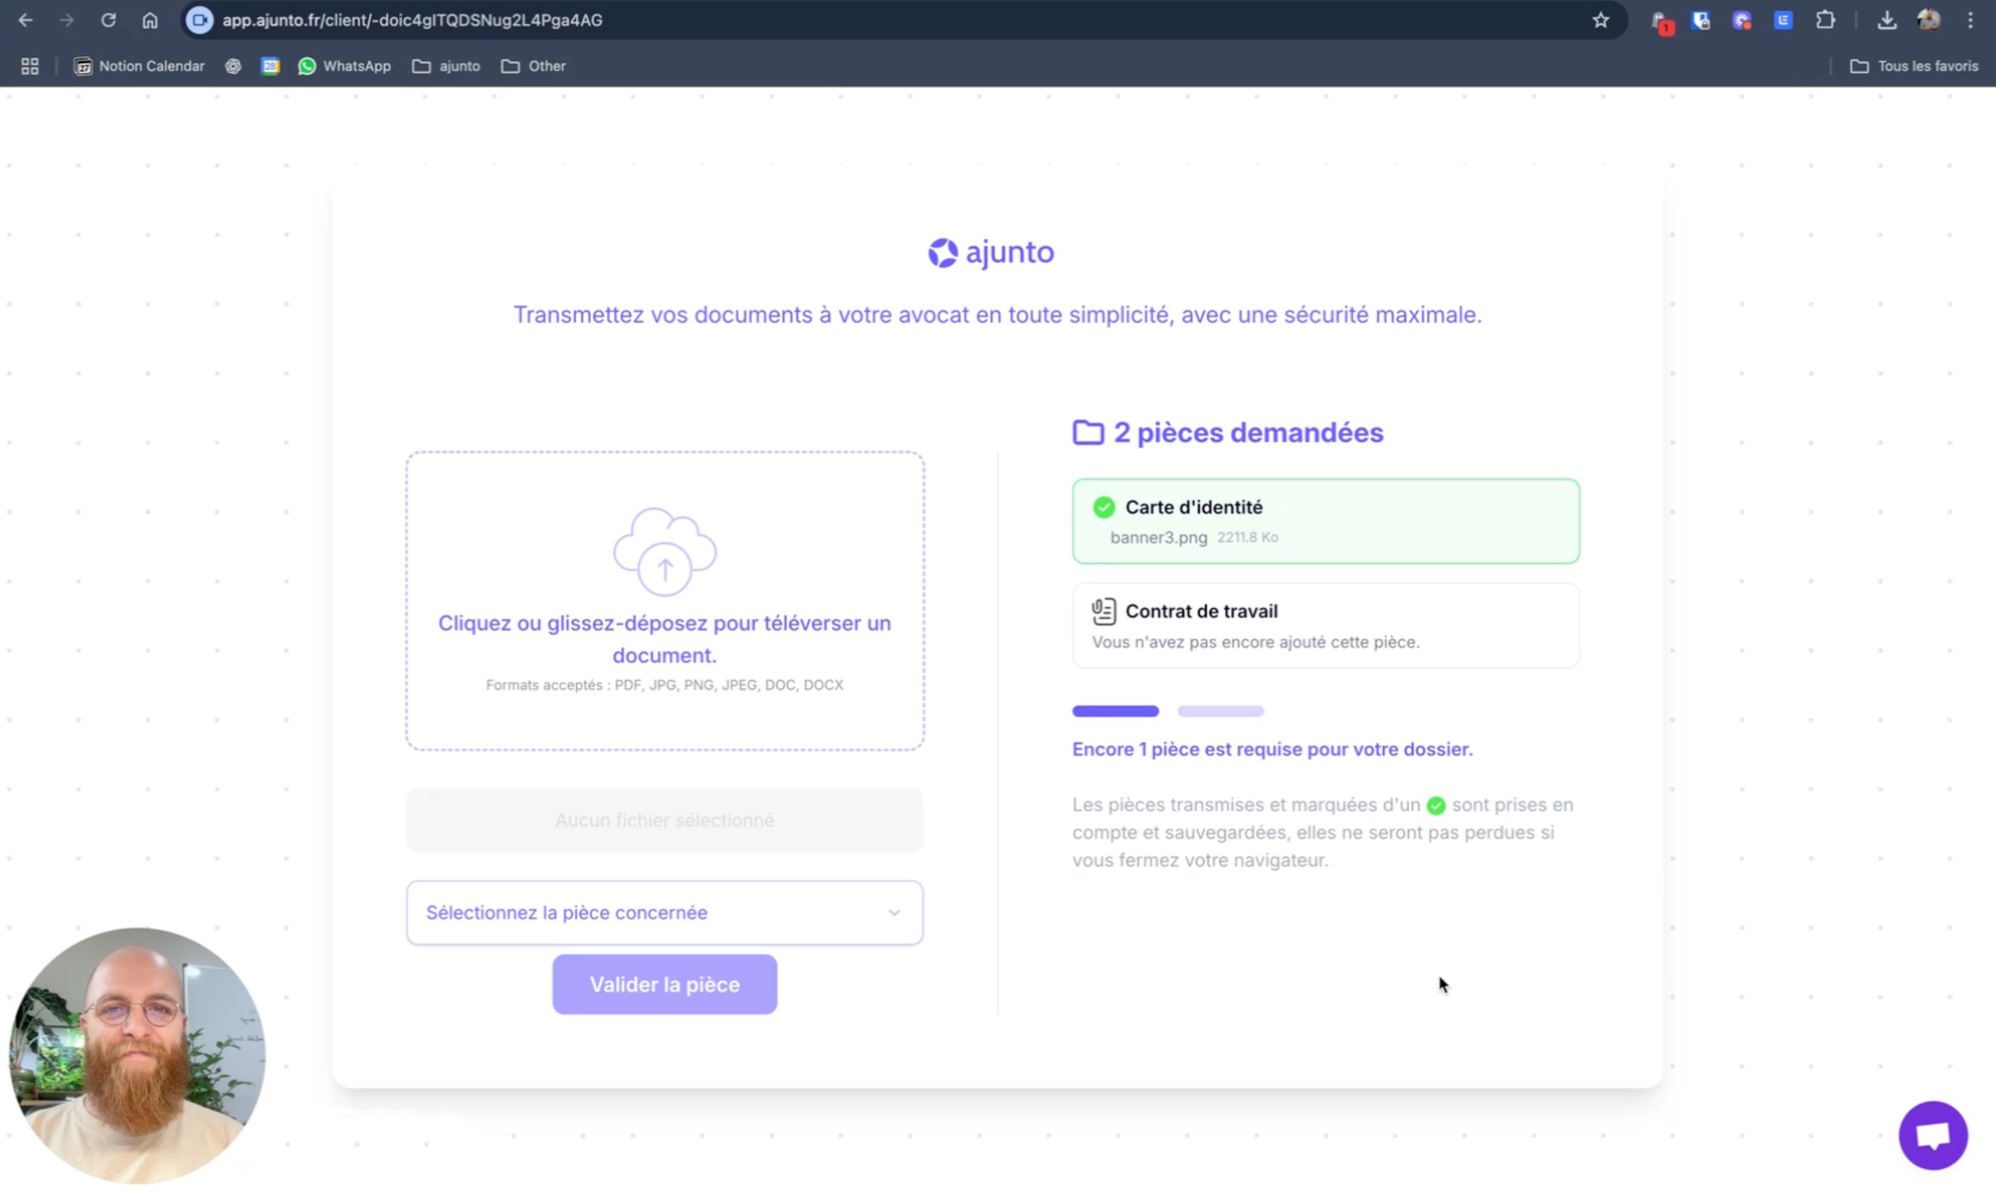1996x1191 pixels.
Task: Open the browser three-dot menu
Action: point(1970,20)
